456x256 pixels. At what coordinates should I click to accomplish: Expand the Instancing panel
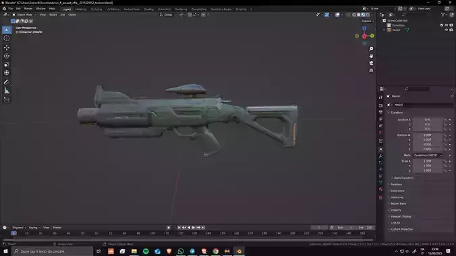pos(397,197)
